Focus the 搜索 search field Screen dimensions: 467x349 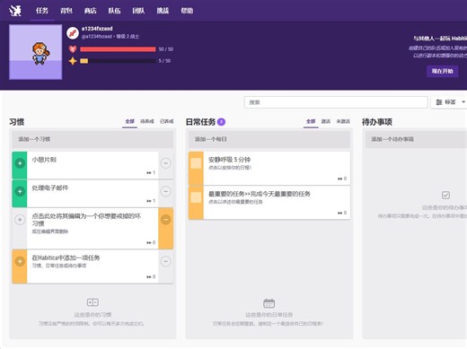(336, 102)
